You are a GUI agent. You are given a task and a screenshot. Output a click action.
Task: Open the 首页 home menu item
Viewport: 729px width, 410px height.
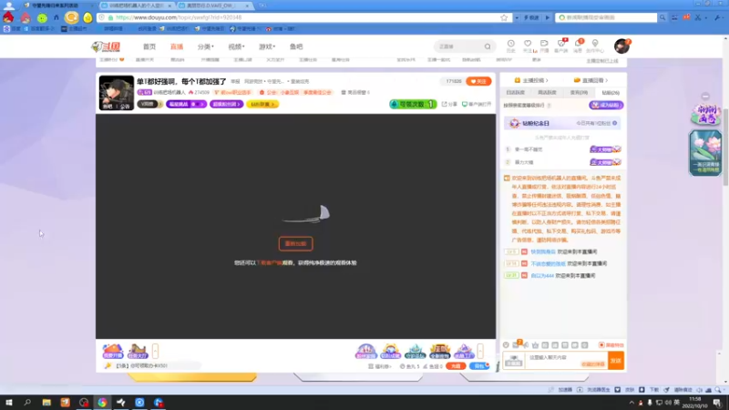coord(149,46)
